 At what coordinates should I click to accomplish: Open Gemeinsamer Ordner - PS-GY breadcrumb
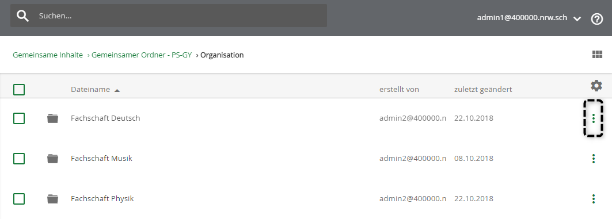(142, 55)
